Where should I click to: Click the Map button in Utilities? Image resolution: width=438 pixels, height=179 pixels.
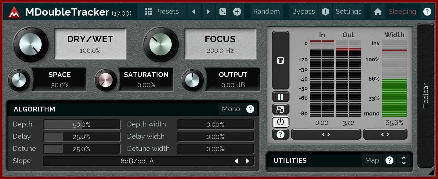click(372, 160)
